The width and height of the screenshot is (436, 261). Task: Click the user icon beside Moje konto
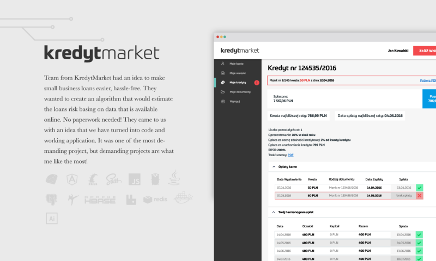pyautogui.click(x=223, y=64)
